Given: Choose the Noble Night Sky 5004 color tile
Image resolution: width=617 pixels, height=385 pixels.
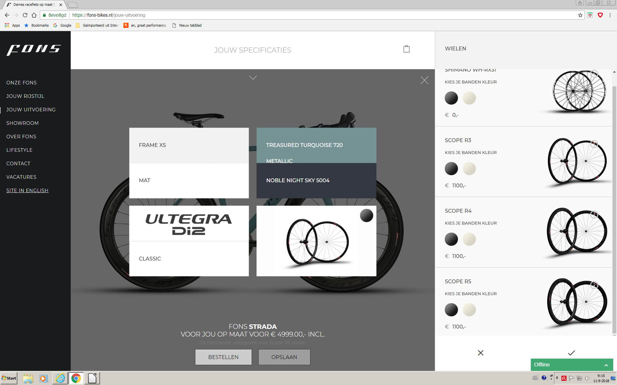Looking at the screenshot, I should coord(316,180).
